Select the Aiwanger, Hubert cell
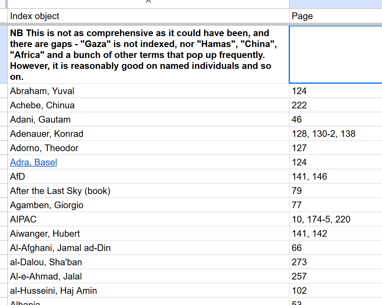 click(148, 234)
